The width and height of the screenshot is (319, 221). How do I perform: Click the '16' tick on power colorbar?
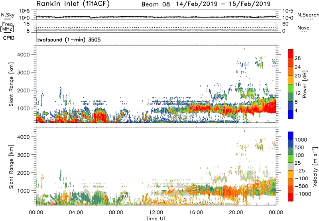pos(297,85)
